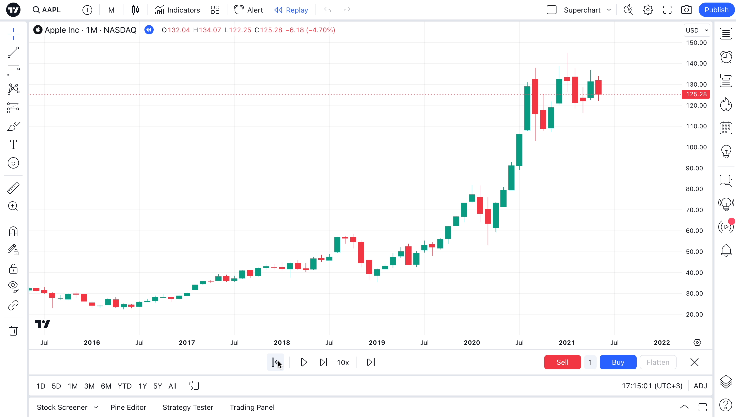Select the trend line drawing tool

click(13, 53)
